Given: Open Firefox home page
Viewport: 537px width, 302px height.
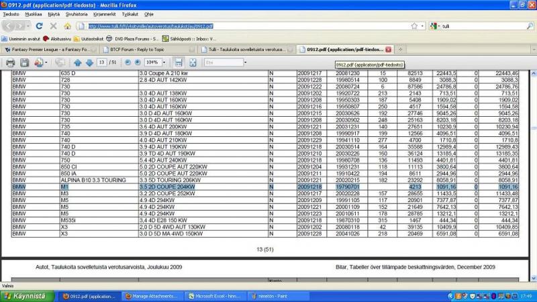Looking at the screenshot, I should click(x=68, y=26).
